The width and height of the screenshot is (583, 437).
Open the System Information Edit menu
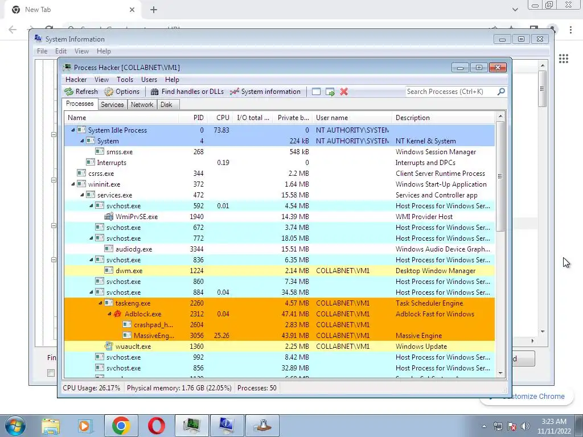coord(61,51)
